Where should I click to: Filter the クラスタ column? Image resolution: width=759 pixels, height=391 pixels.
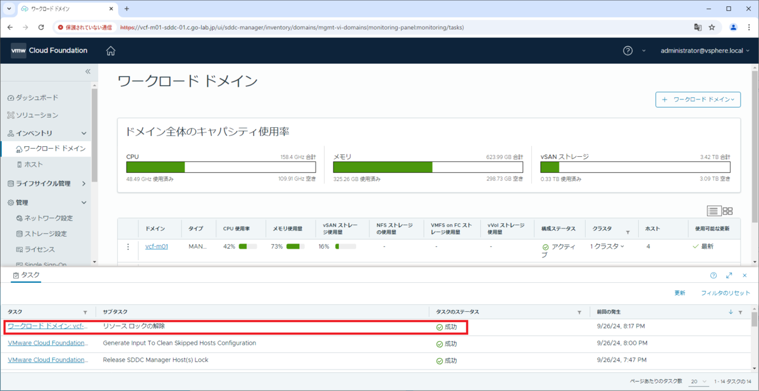627,232
